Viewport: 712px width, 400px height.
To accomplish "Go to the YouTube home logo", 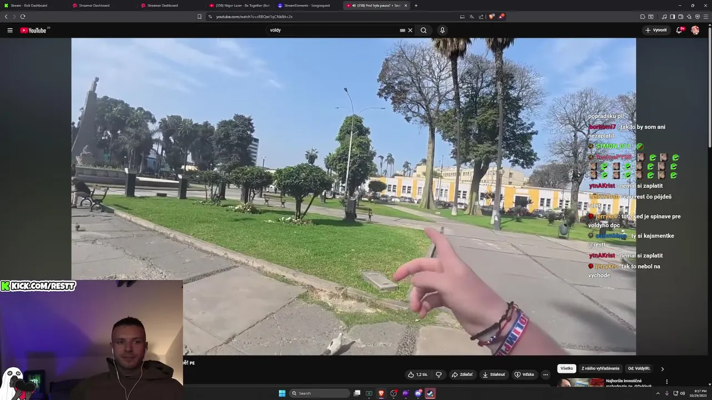I will (34, 30).
